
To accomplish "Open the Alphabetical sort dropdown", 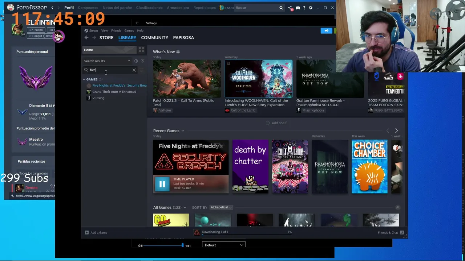I will pos(221,207).
